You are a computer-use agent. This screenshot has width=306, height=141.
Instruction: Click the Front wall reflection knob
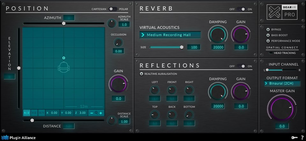coord(172,90)
